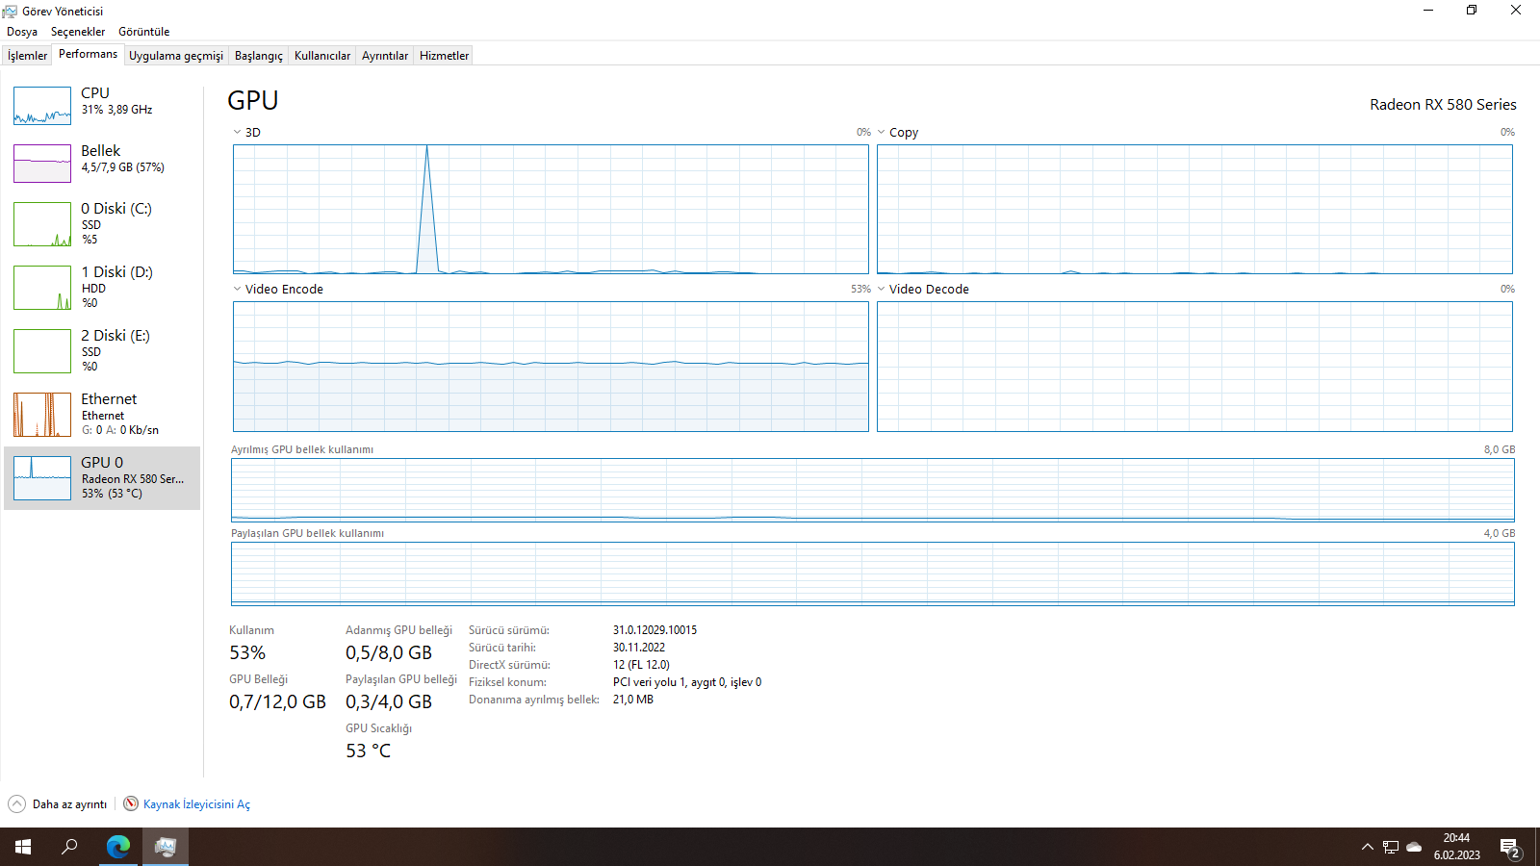The image size is (1540, 866).
Task: Click the Kaynak İzleyicisini Aç link
Action: pos(196,804)
